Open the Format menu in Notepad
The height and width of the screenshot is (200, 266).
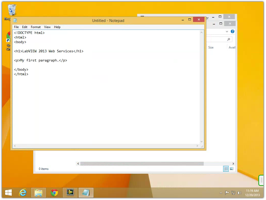coord(36,27)
